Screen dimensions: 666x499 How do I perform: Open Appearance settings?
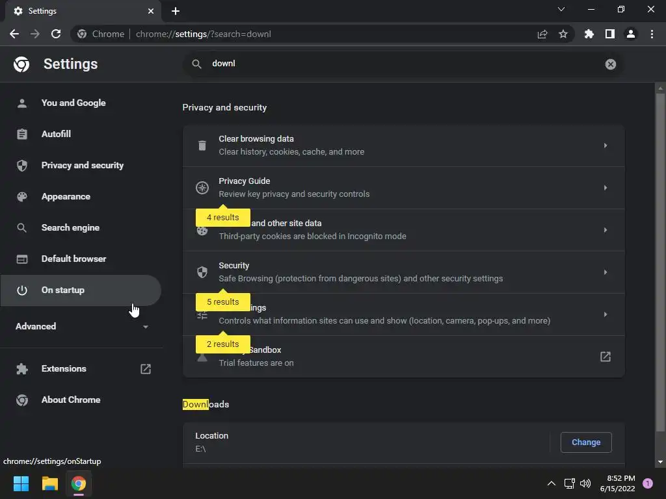81,196
